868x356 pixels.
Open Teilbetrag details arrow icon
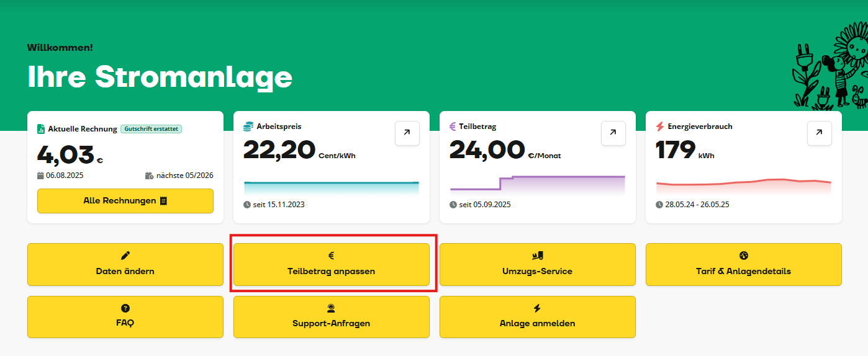pos(613,133)
